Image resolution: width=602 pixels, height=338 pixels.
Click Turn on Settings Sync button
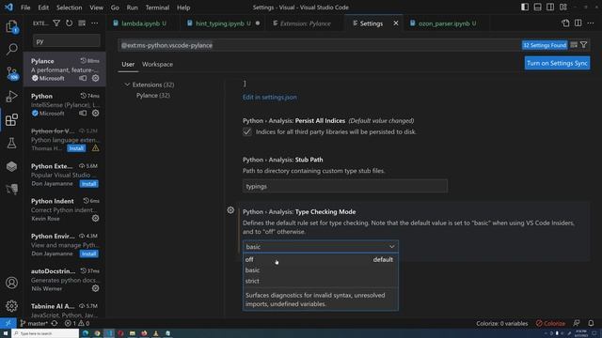click(557, 63)
